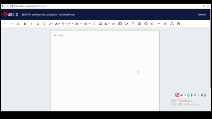Screen dimensions: 212x119
Task: Click the 融汇 logo in the header
Action: tap(11, 14)
